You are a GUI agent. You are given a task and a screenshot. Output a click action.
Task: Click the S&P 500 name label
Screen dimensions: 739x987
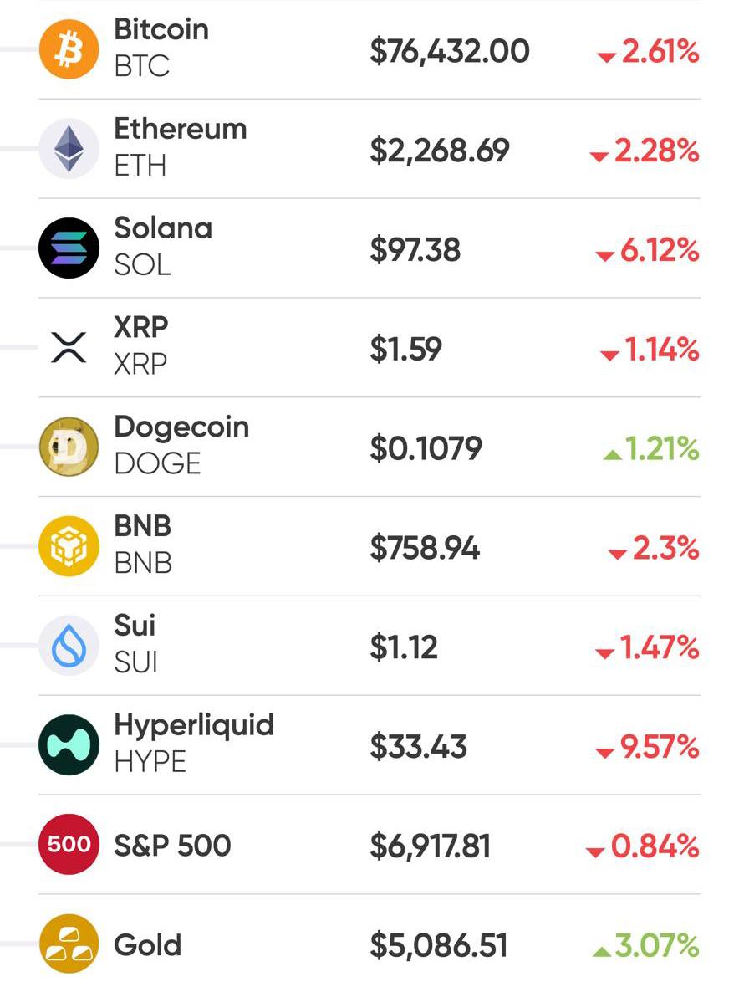172,846
